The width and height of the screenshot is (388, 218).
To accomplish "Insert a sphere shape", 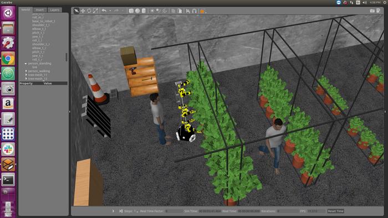I will 137,11.
